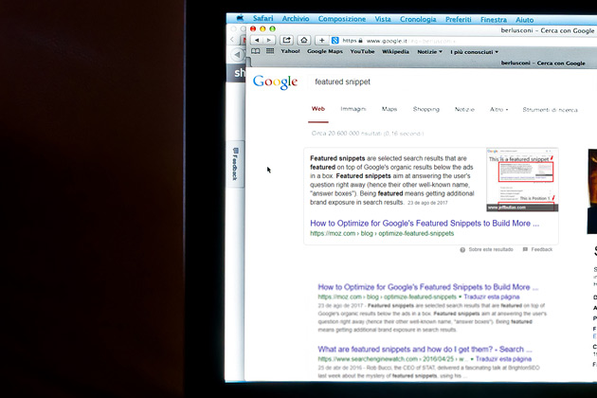Open the YouTube bookmark

pyautogui.click(x=362, y=51)
